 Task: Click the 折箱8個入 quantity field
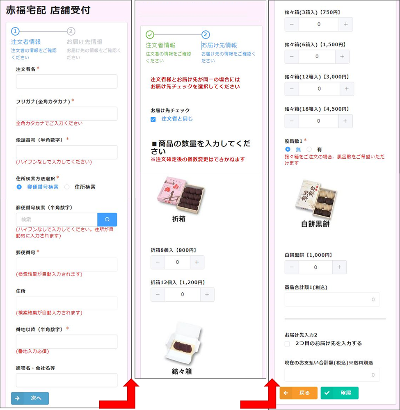pyautogui.click(x=177, y=262)
